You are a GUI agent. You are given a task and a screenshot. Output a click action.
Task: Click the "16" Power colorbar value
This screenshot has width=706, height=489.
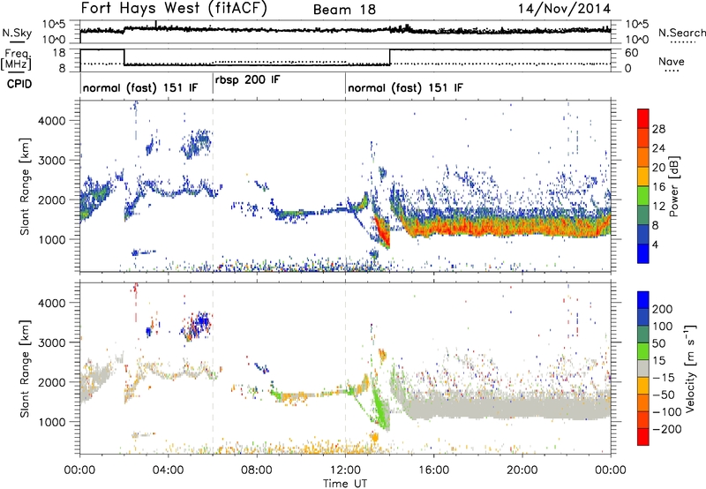point(658,187)
